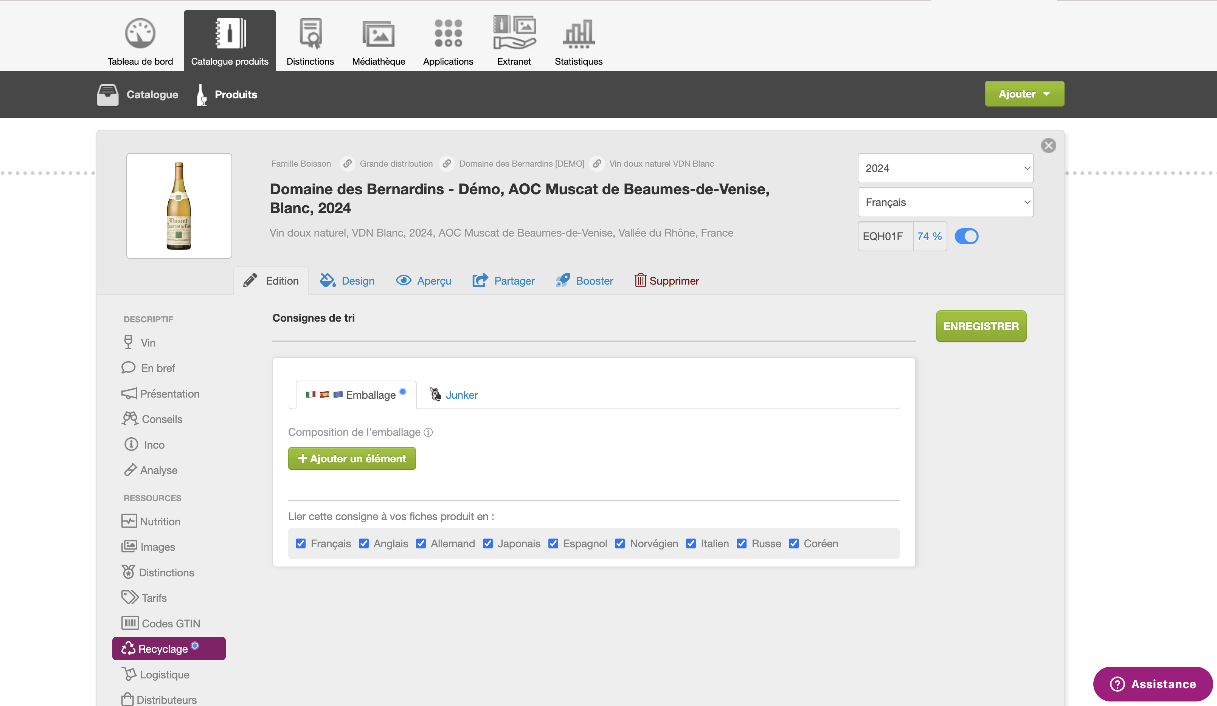1217x706 pixels.
Task: Open the 2024 vintage dropdown
Action: point(945,169)
